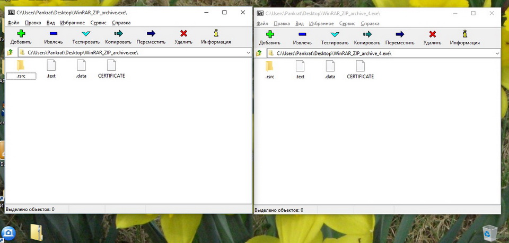
Task: Open Сервис menu in left window
Action: pyautogui.click(x=99, y=23)
